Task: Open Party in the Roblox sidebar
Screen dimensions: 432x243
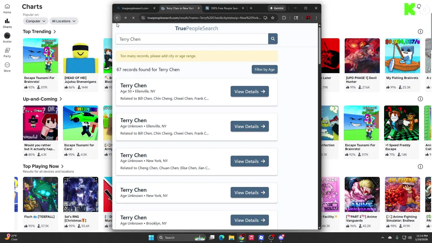Action: pyautogui.click(x=7, y=52)
